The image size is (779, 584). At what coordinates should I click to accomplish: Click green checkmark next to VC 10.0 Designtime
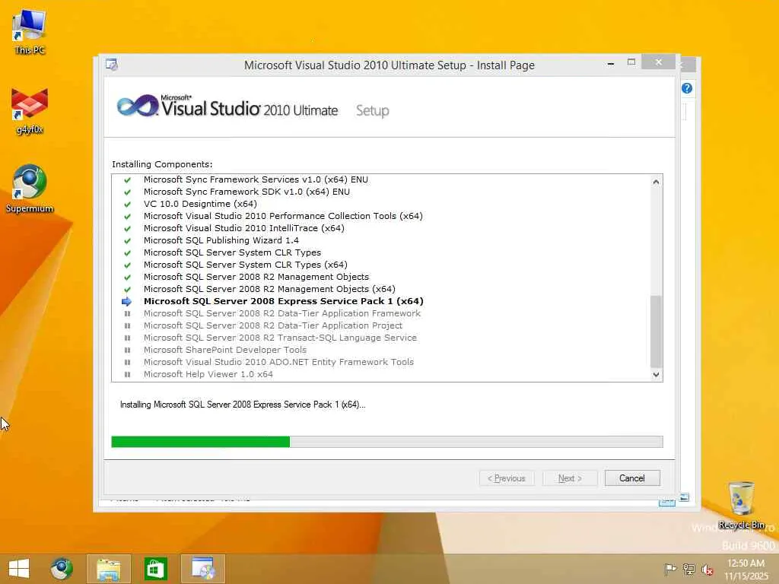pos(127,204)
